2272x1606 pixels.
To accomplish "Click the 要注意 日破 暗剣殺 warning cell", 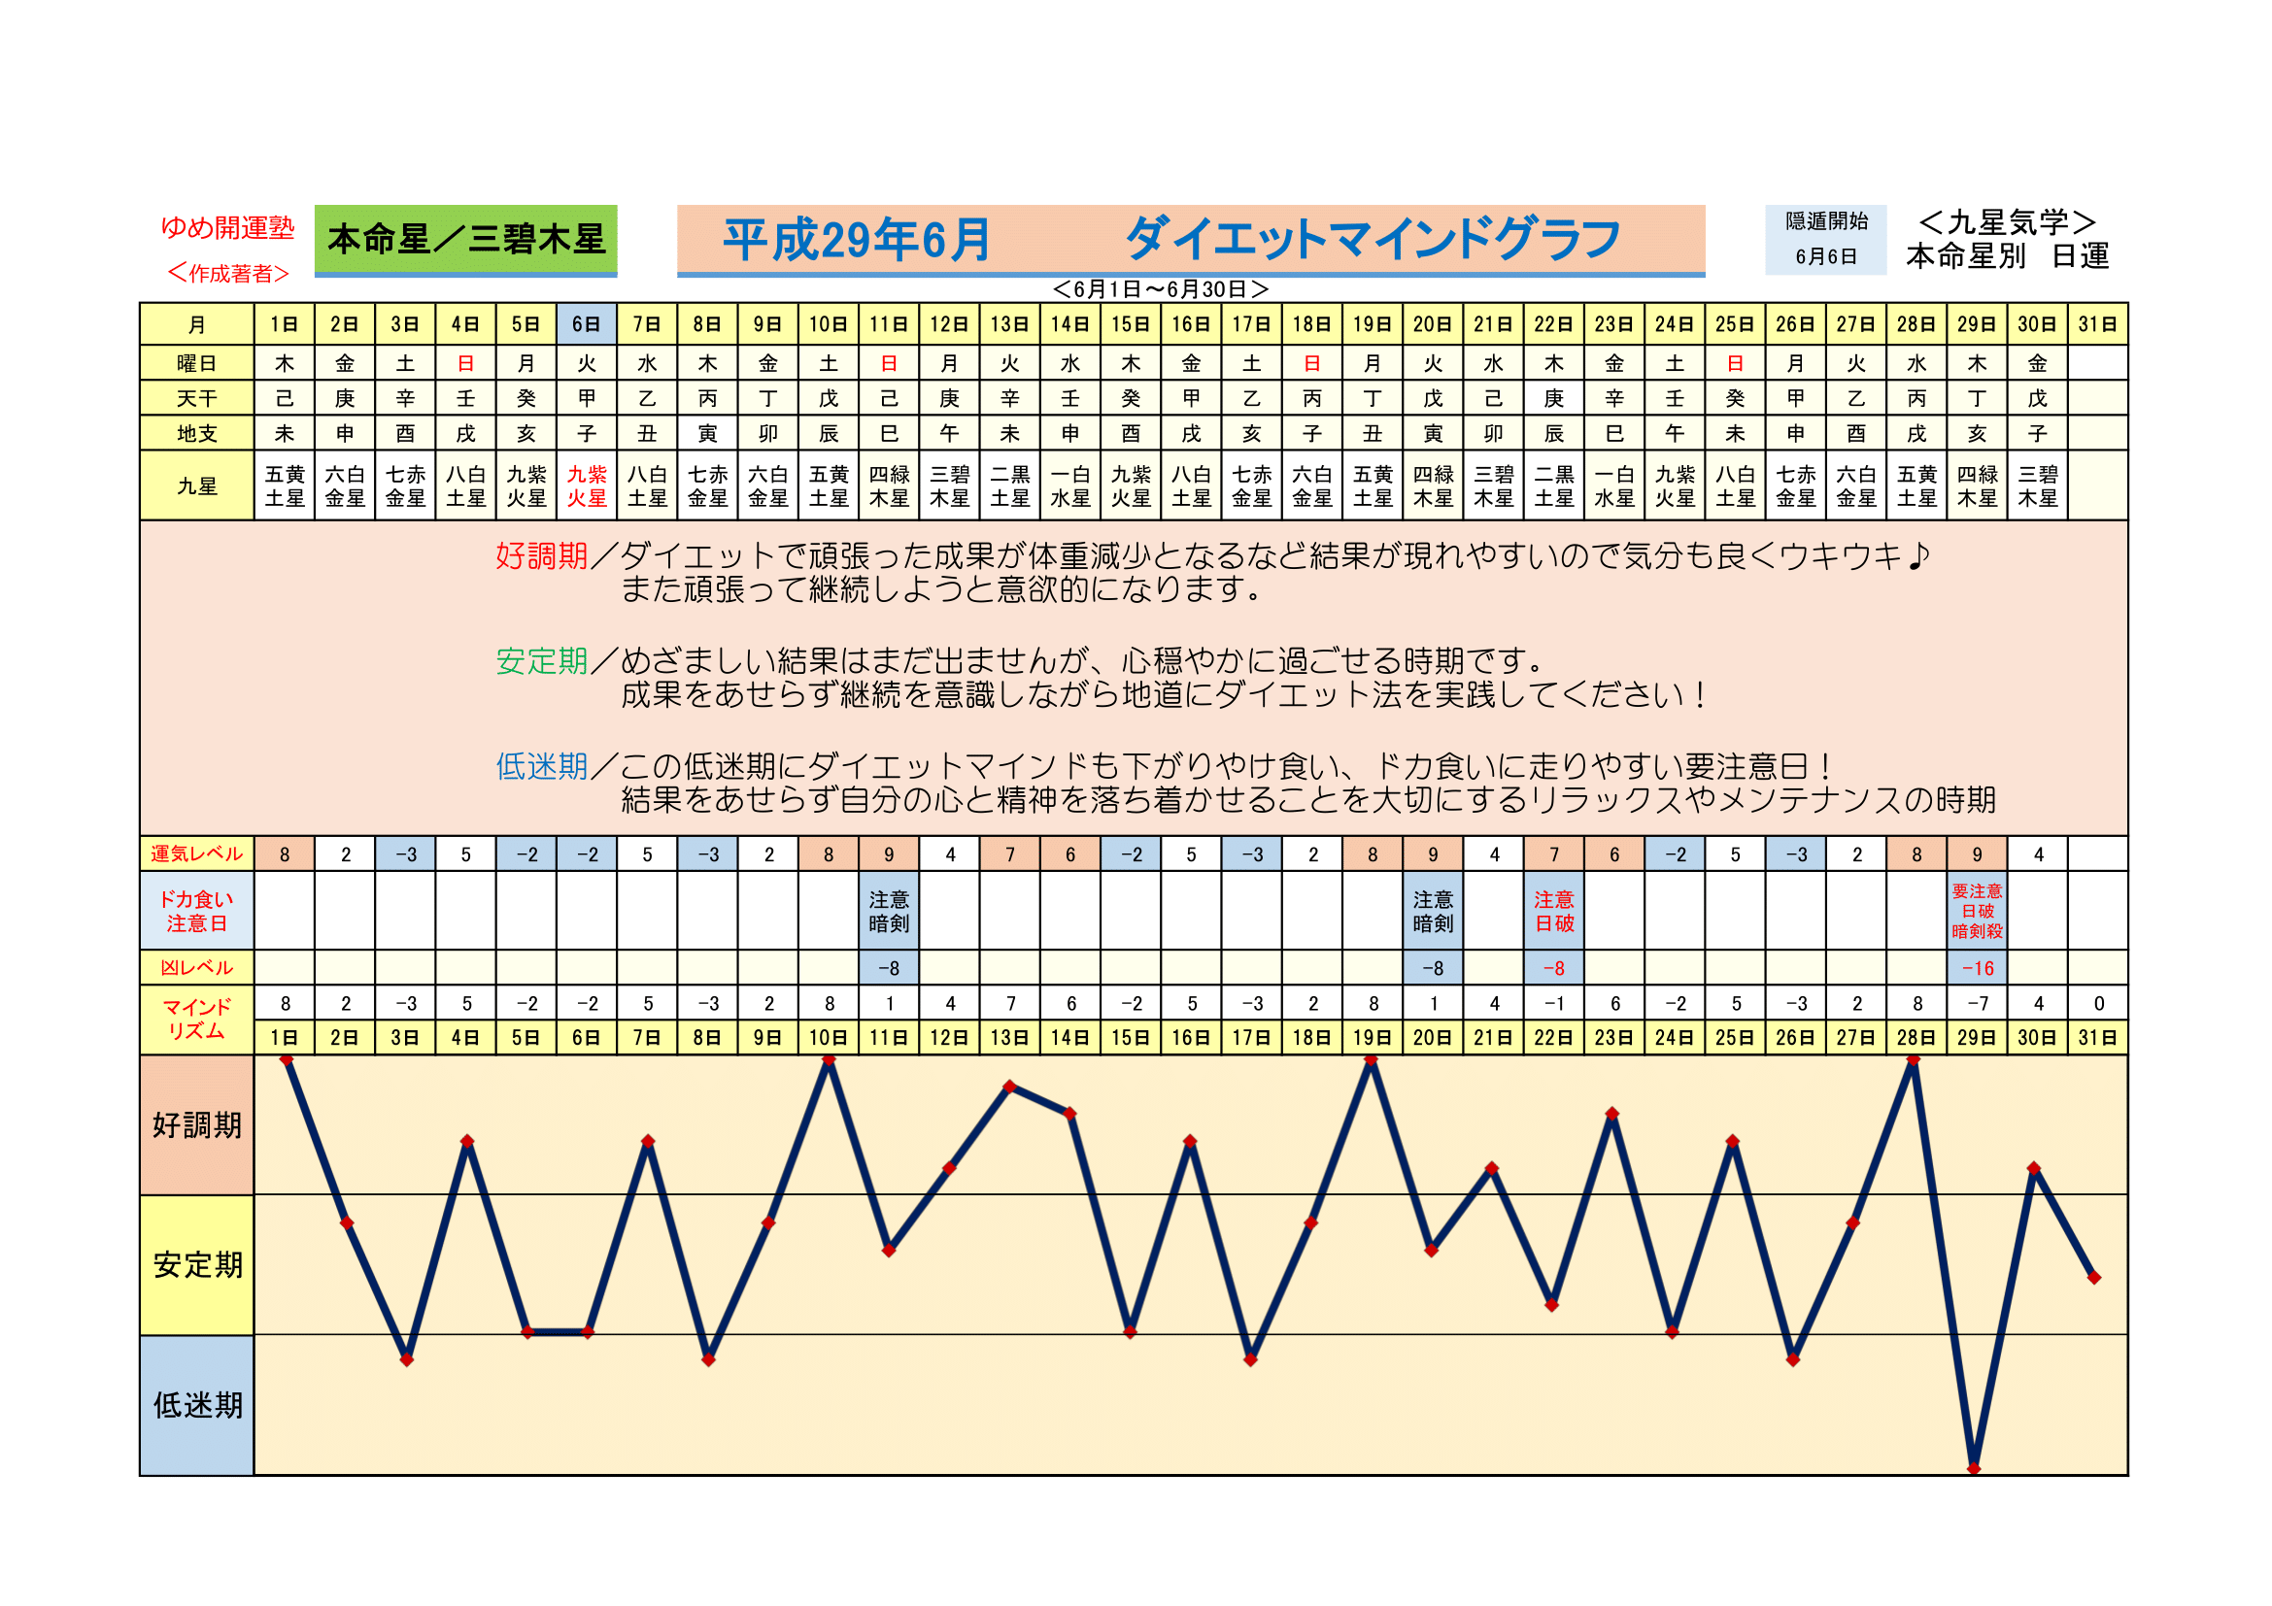I will pos(1976,911).
